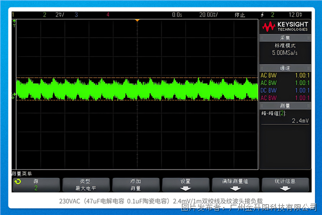Click the orange trigger time marker at top

coord(137,20)
